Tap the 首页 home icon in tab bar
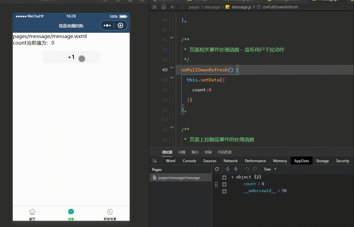 point(32,212)
